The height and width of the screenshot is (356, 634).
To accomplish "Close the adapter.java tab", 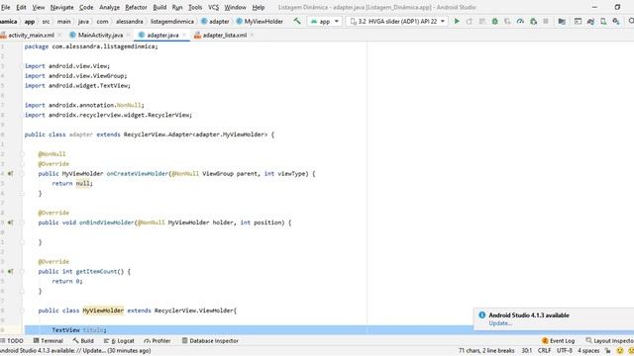I will (184, 36).
